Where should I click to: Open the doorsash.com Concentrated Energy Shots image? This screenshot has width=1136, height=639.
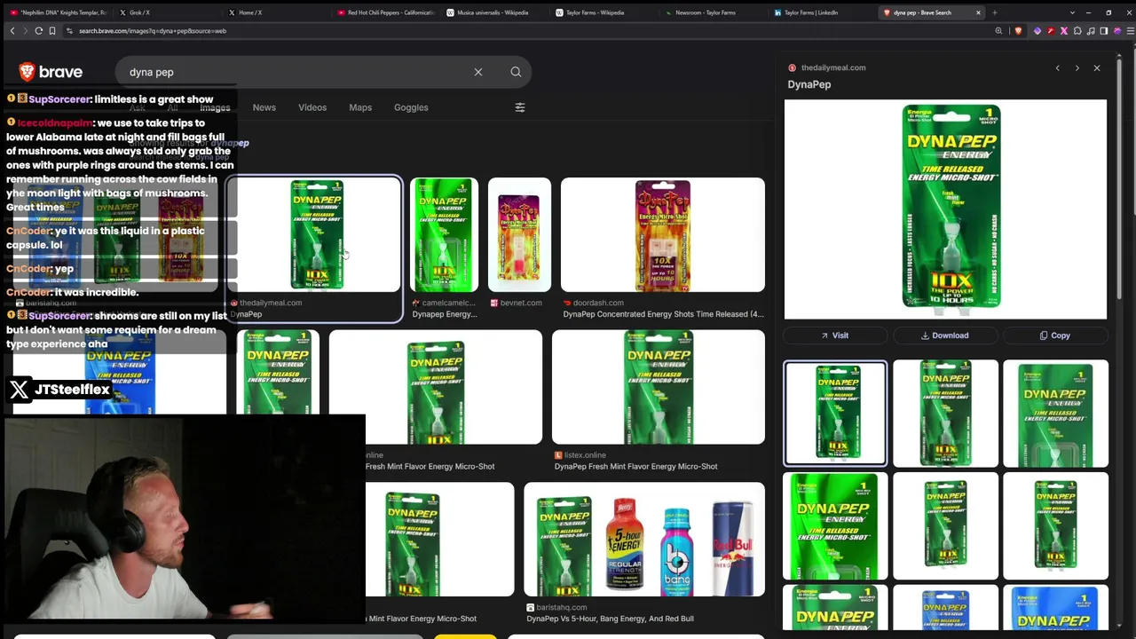coord(662,235)
